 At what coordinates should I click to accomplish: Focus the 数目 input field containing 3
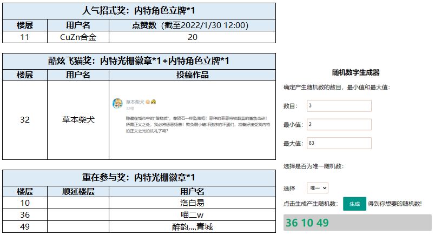(339, 105)
